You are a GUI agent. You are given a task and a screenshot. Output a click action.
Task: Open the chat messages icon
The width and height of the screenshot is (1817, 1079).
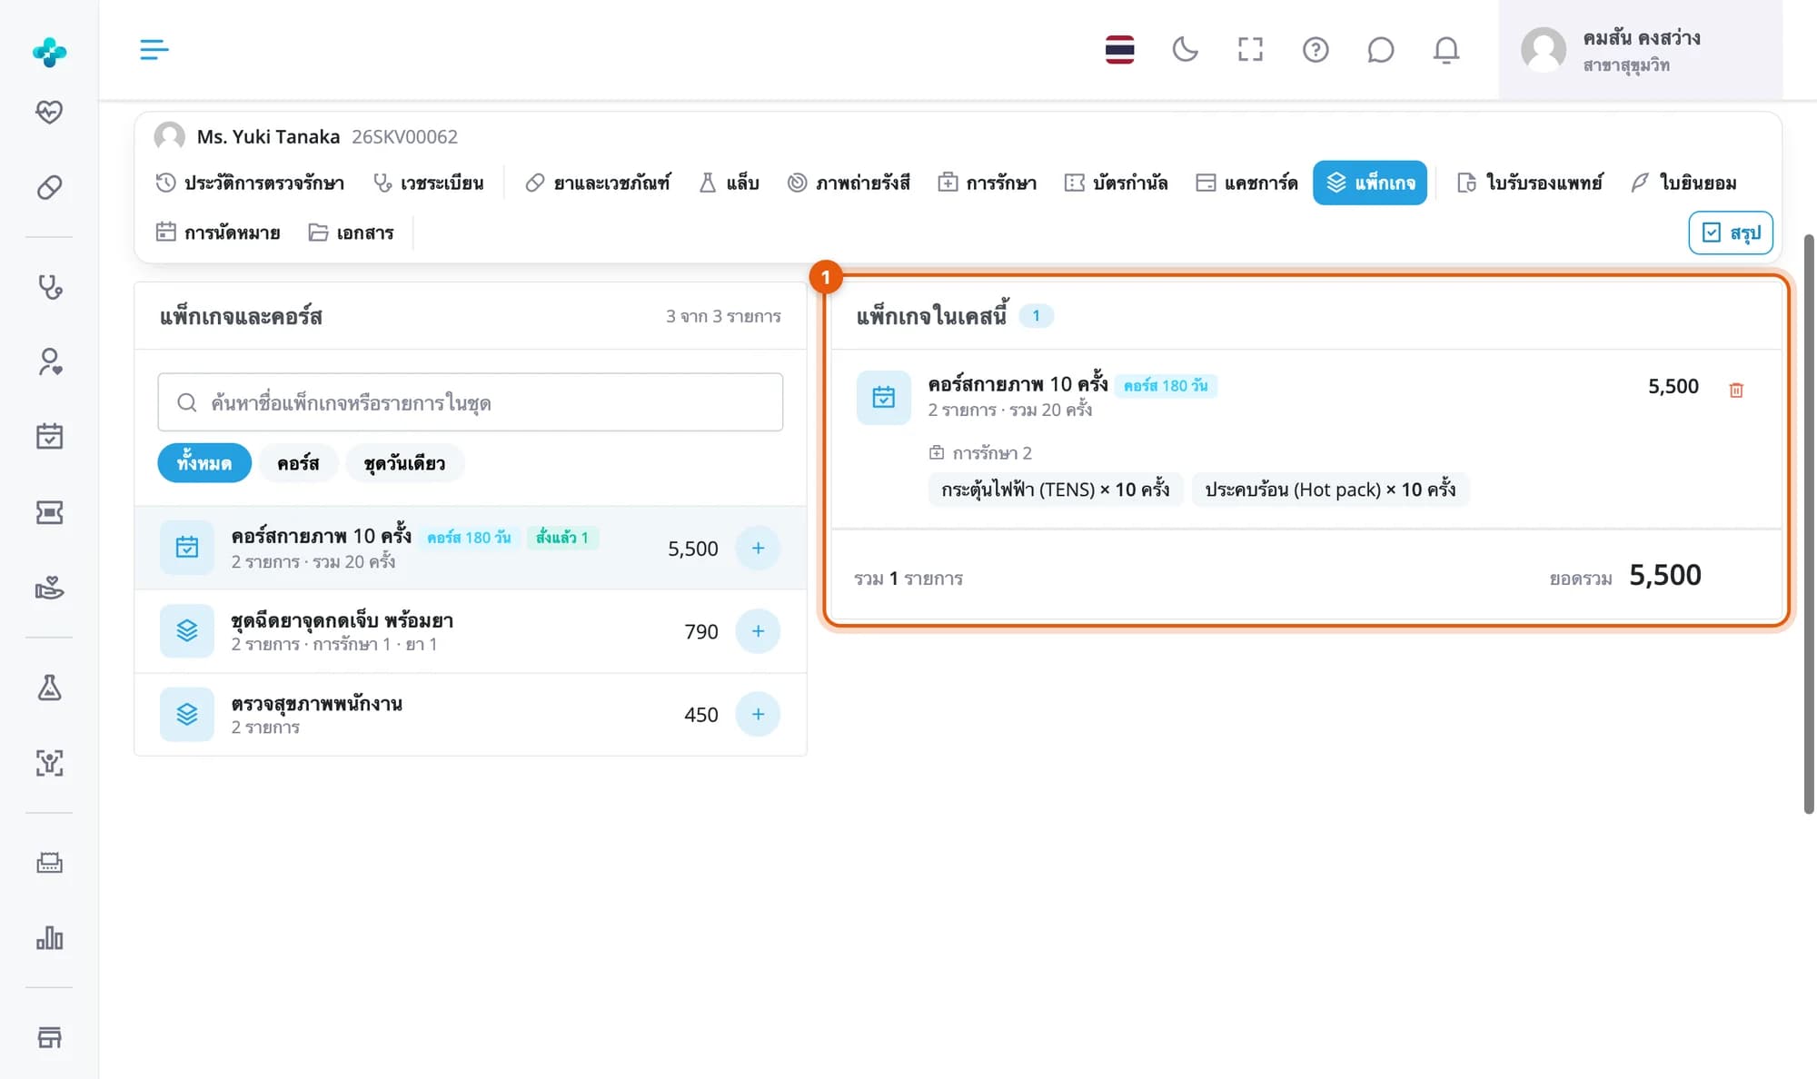(1380, 49)
